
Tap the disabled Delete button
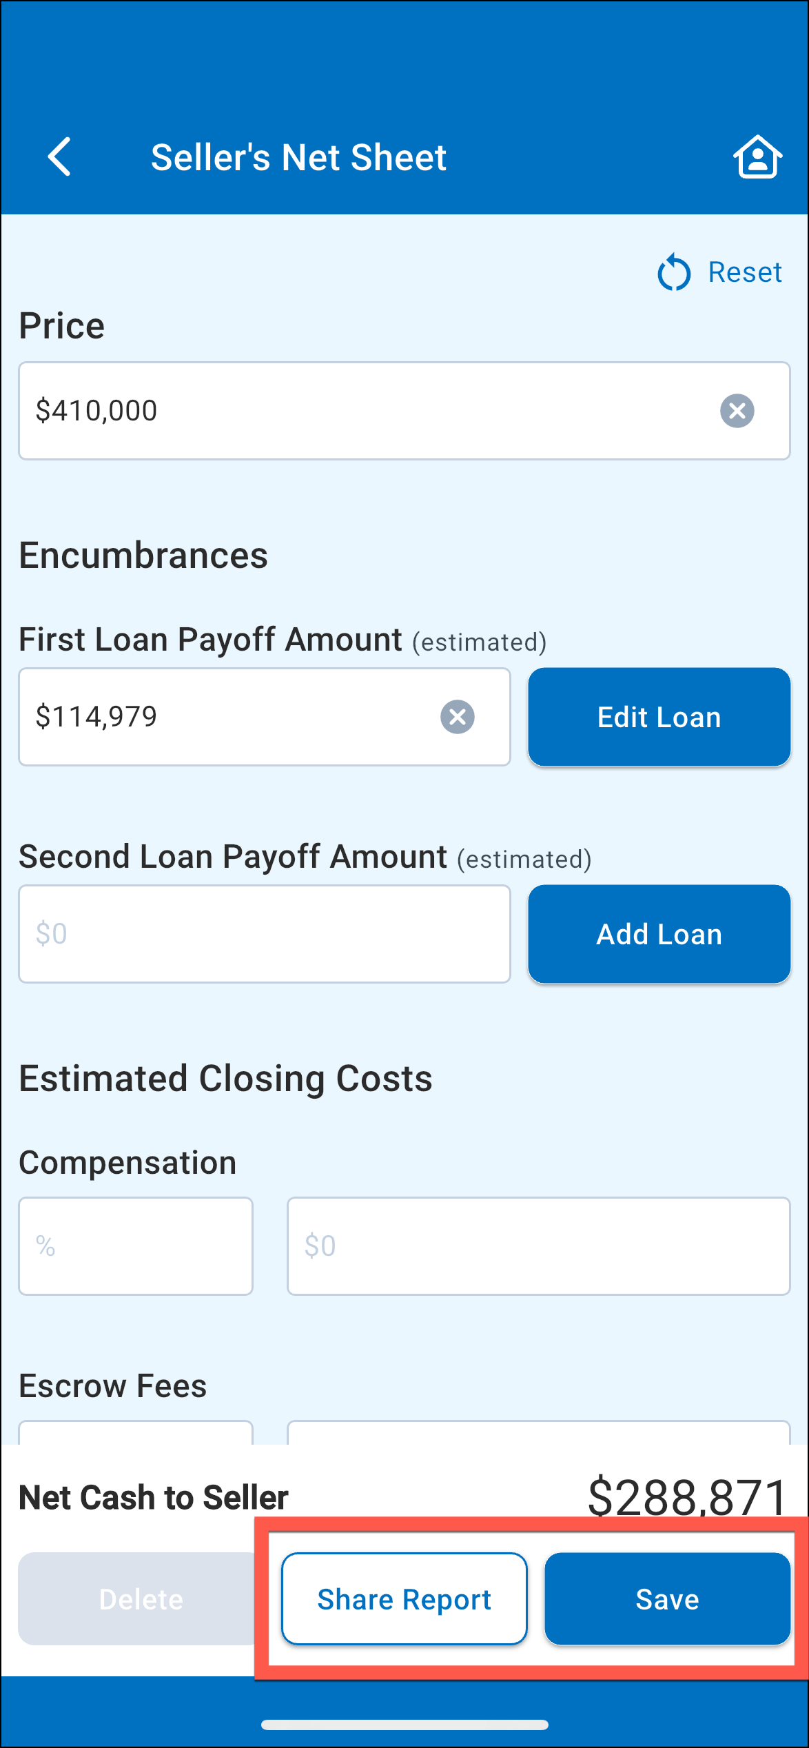tap(141, 1598)
